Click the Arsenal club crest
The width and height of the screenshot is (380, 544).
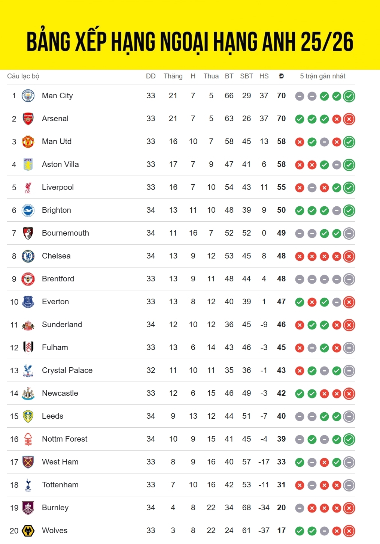28,119
